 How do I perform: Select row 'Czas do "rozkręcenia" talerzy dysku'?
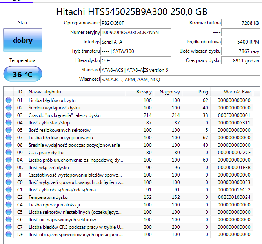point(128,115)
